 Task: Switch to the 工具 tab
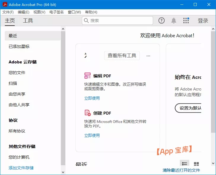click(x=28, y=21)
